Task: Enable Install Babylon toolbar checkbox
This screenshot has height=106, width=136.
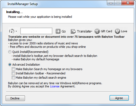Action: [13, 73]
